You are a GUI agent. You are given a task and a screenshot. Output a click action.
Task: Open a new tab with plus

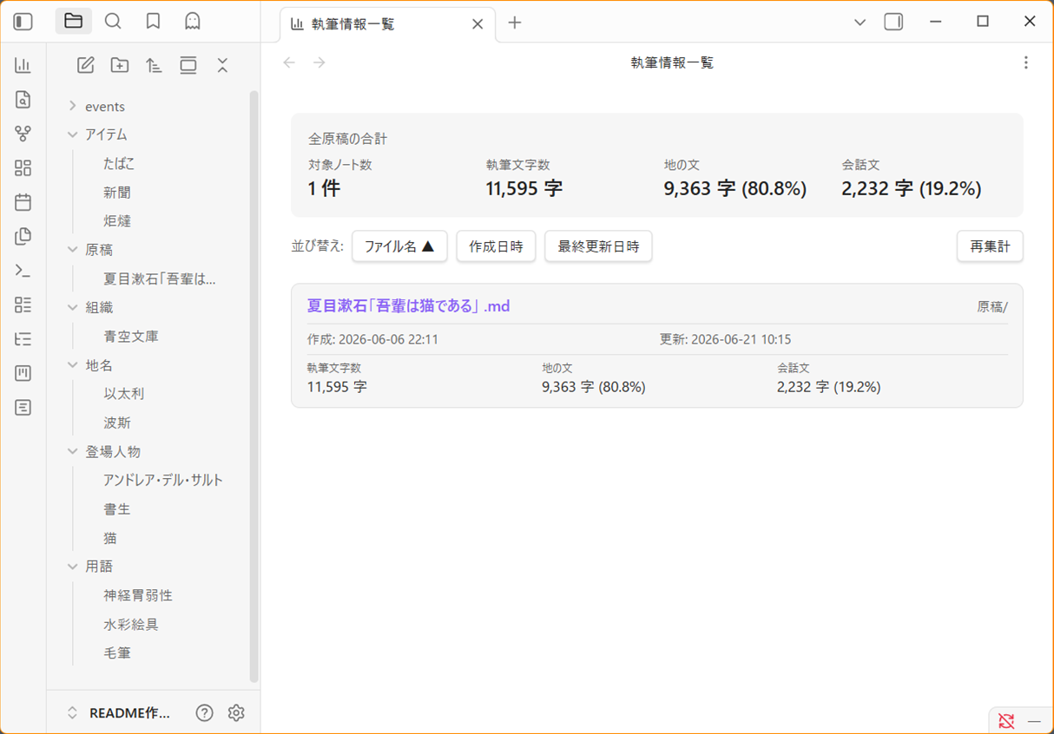point(515,23)
